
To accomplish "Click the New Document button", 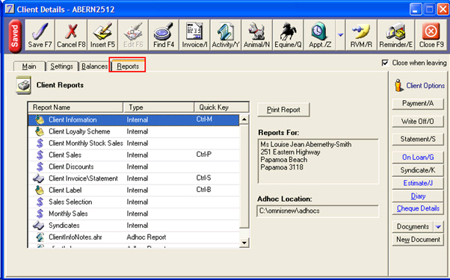I will pyautogui.click(x=418, y=240).
